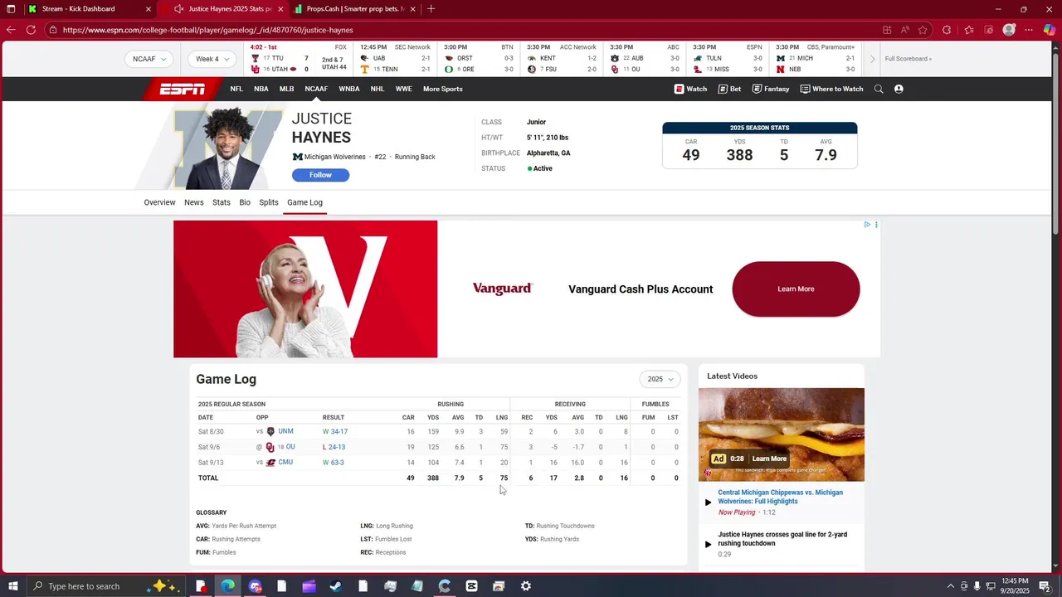Switch to the Bio player tab
The height and width of the screenshot is (597, 1062).
tap(245, 202)
